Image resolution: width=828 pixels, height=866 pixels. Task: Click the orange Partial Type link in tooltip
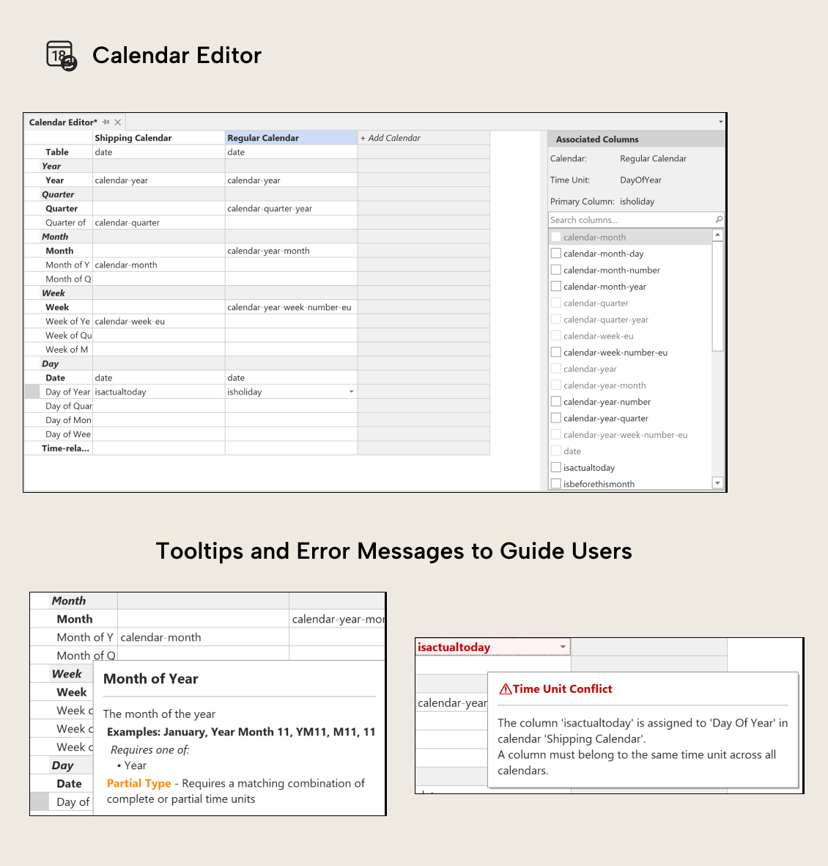138,783
